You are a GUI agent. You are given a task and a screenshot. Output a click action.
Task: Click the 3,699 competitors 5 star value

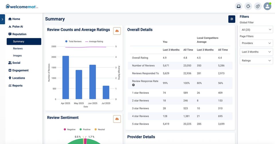[x=221, y=124]
